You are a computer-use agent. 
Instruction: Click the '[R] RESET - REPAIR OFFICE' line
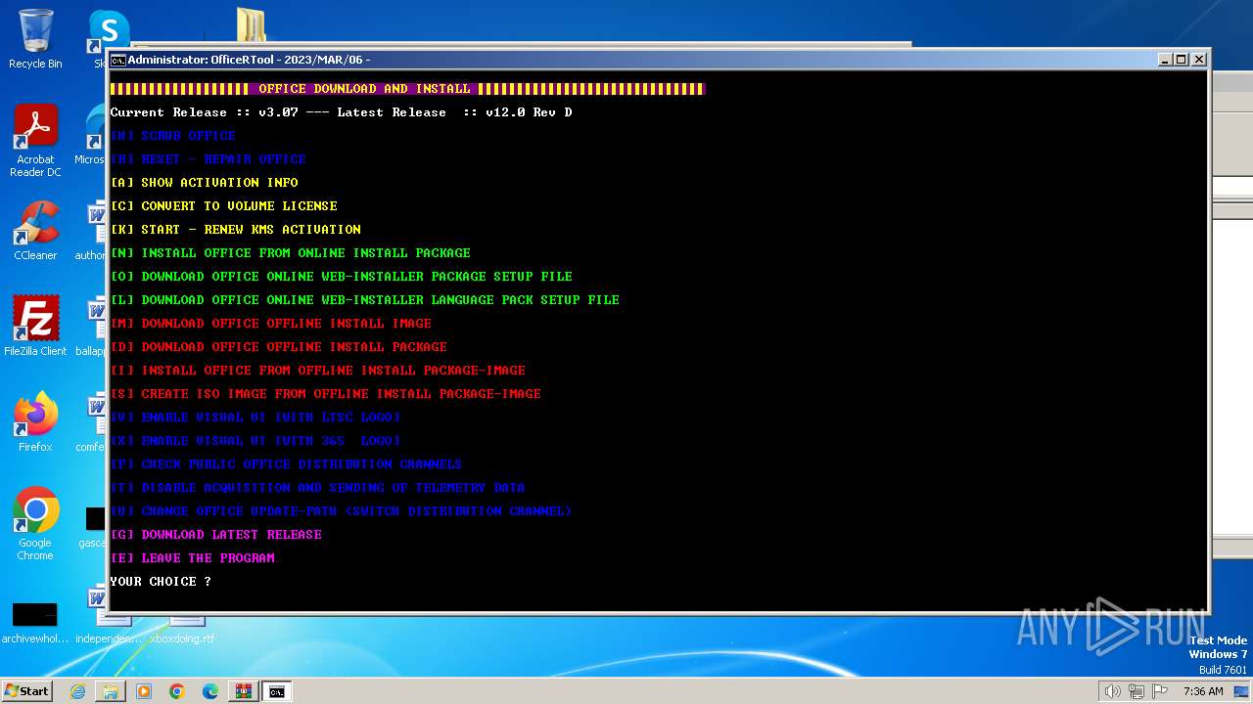click(x=208, y=159)
